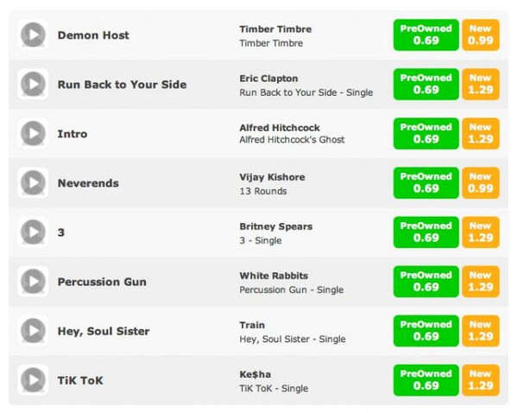Play the Intro track preview
The height and width of the screenshot is (413, 518).
[x=33, y=133]
